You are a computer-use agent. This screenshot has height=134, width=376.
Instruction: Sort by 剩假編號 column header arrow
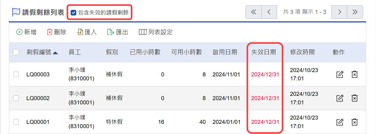[55, 53]
